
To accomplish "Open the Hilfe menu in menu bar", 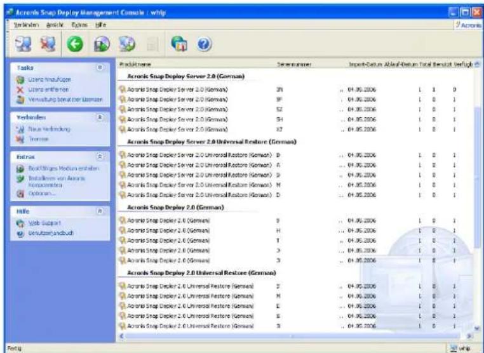I will [x=100, y=25].
